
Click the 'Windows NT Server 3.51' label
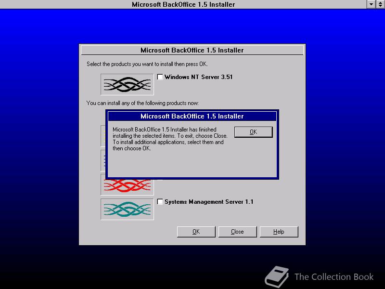pos(198,77)
